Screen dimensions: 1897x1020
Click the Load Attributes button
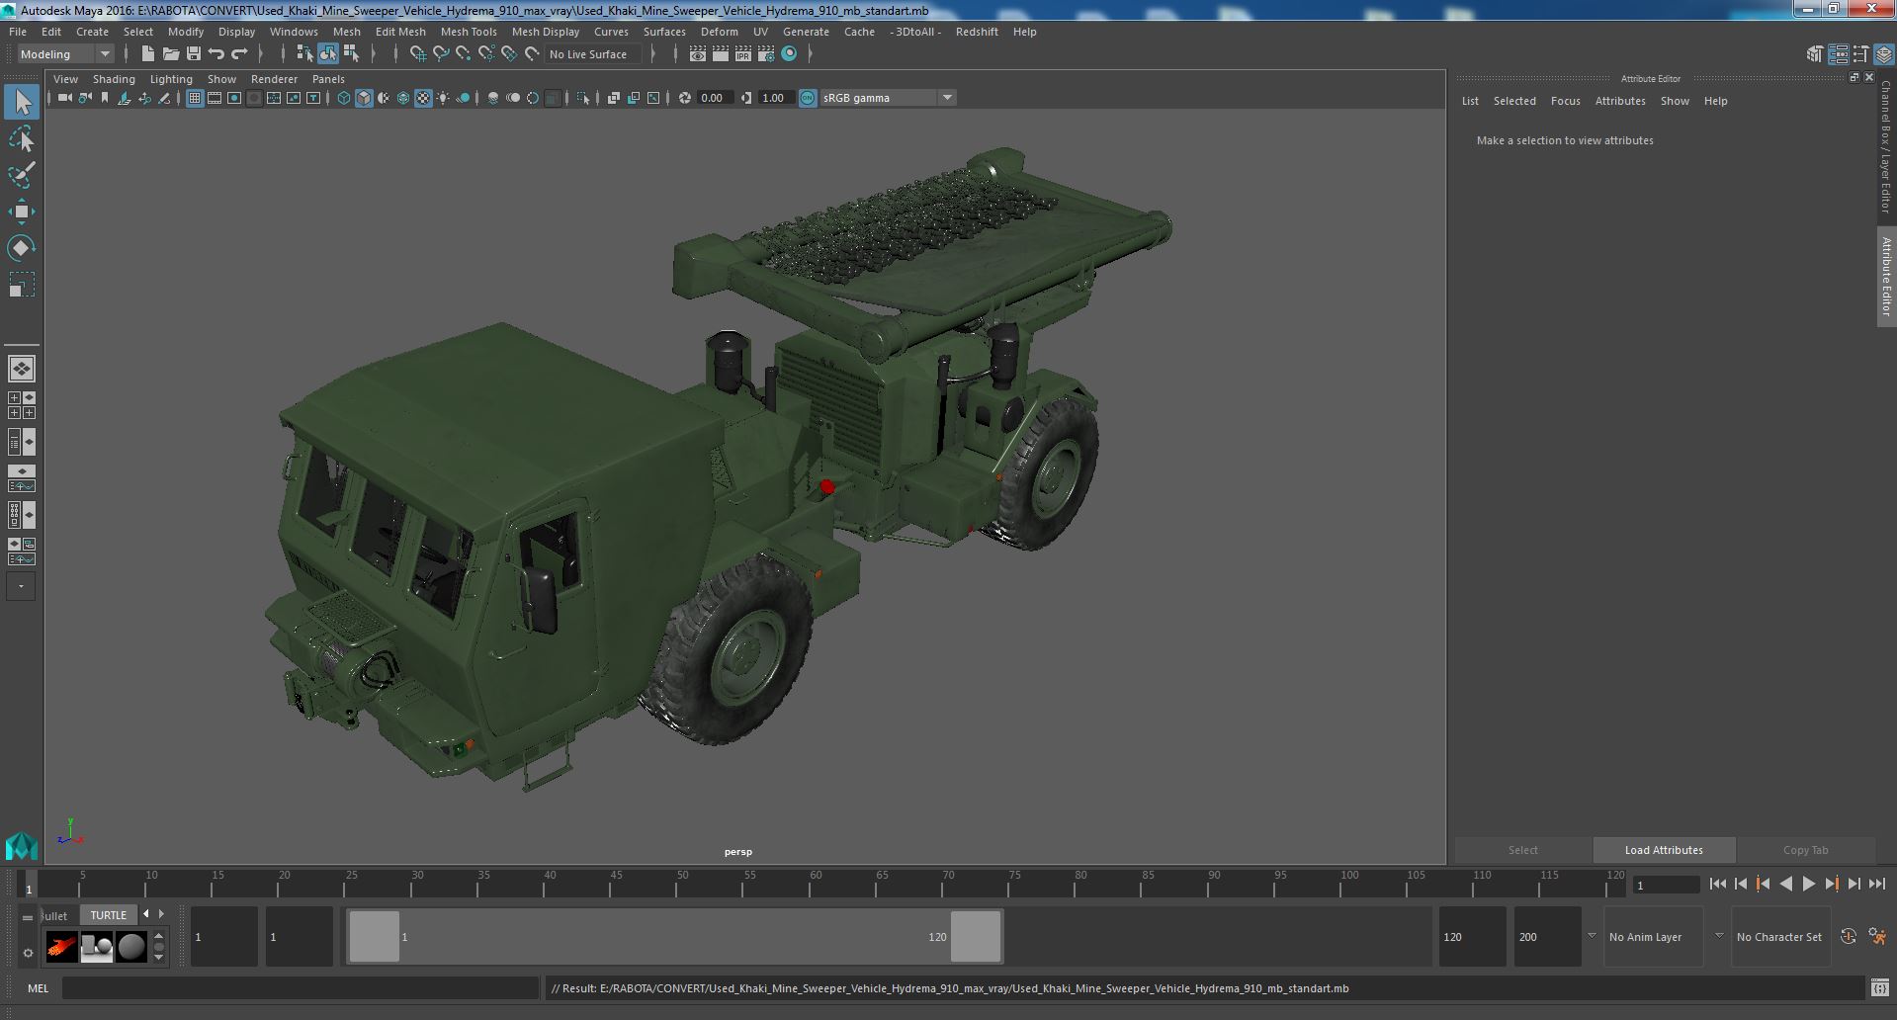1664,850
